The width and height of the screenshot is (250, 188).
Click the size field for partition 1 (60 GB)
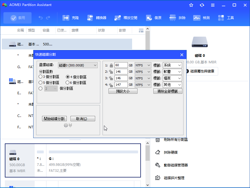[x=121, y=65]
